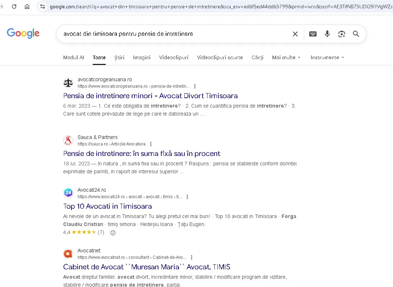Open three-dot menu for avocatcorogeanuana.ro result
Screen dimensions: 393x287
[195, 86]
